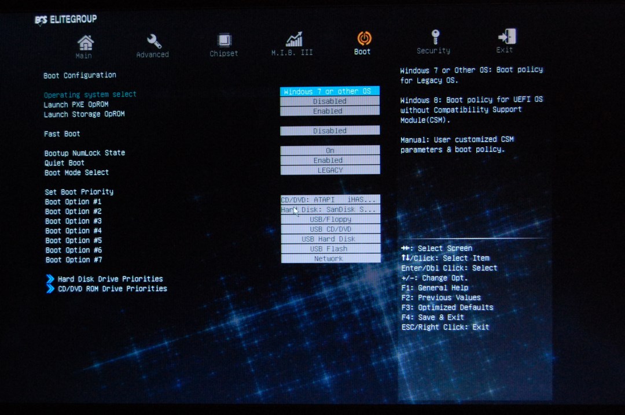Select Boot Mode Select label
This screenshot has height=415, width=625.
[76, 172]
